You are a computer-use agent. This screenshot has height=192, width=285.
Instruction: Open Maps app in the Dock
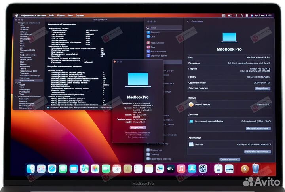pyautogui.click(x=84, y=169)
